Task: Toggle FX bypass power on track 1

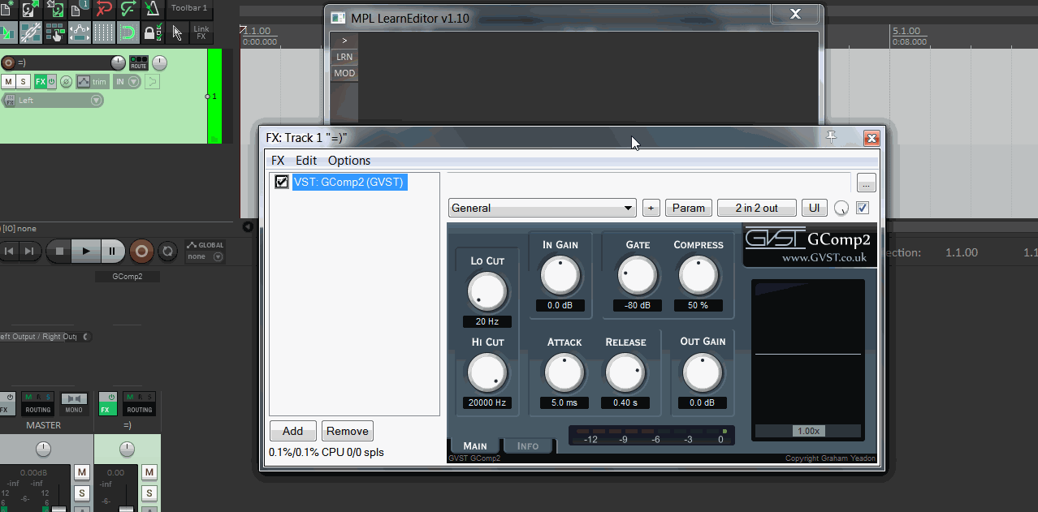Action: click(x=53, y=82)
